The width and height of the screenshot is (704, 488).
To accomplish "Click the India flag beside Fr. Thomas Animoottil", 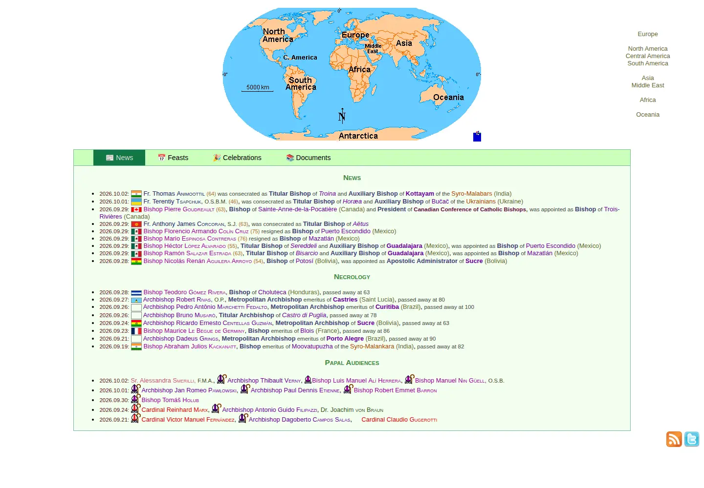I will [x=136, y=194].
